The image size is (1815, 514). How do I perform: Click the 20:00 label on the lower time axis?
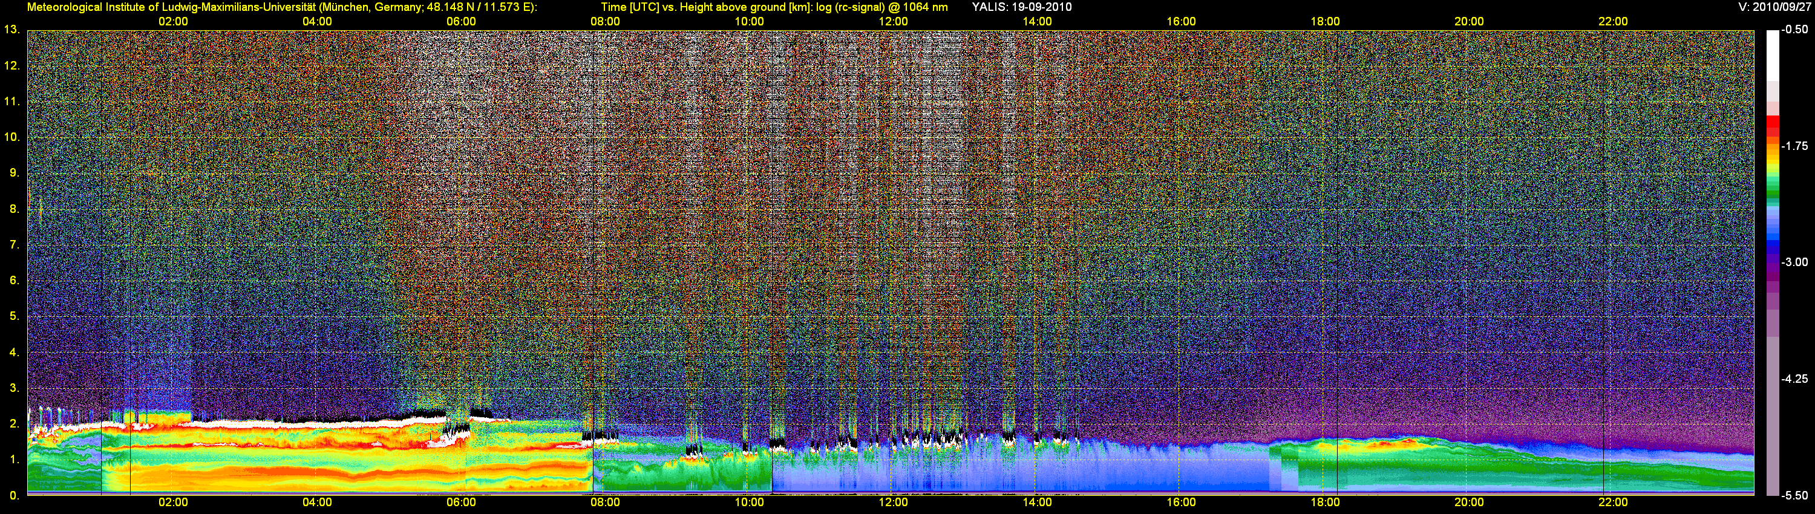pos(1469,503)
